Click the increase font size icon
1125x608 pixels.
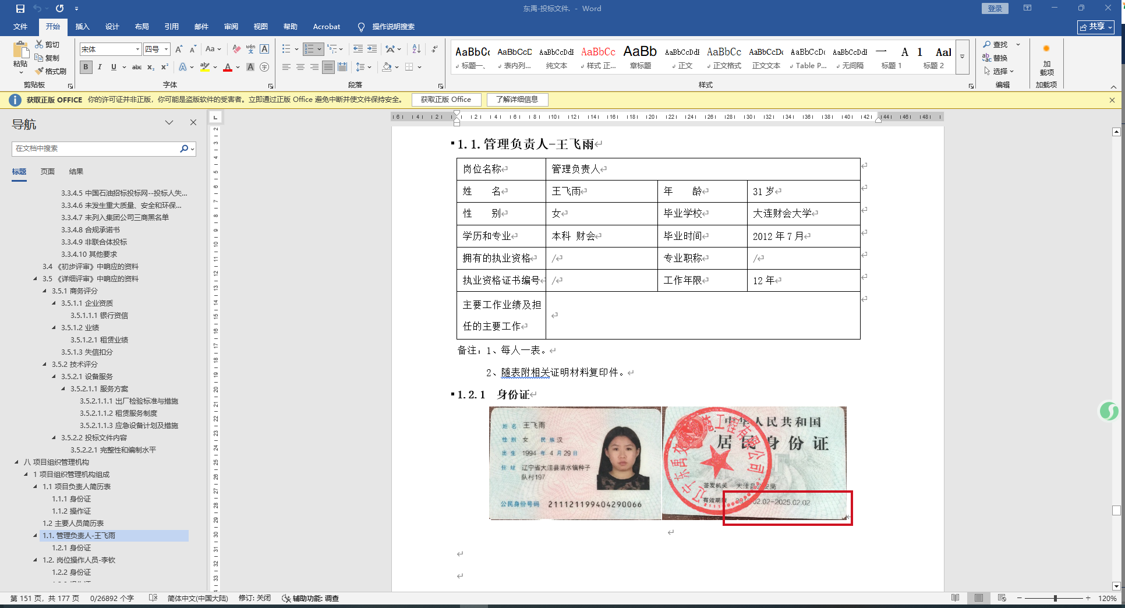click(179, 49)
